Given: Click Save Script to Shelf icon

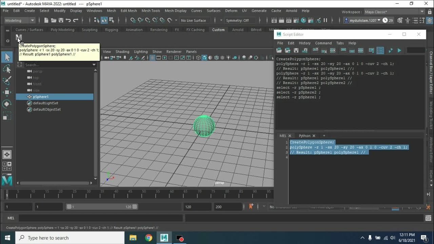Looking at the screenshot, I should pyautogui.click(x=305, y=50).
